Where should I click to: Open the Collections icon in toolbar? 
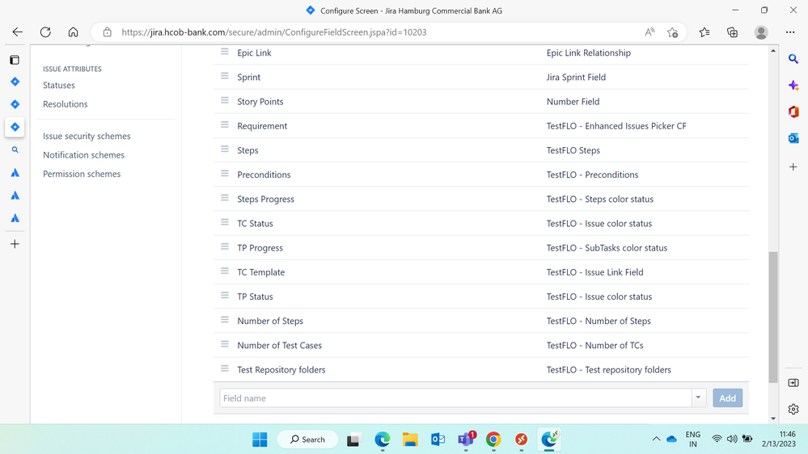pyautogui.click(x=732, y=32)
